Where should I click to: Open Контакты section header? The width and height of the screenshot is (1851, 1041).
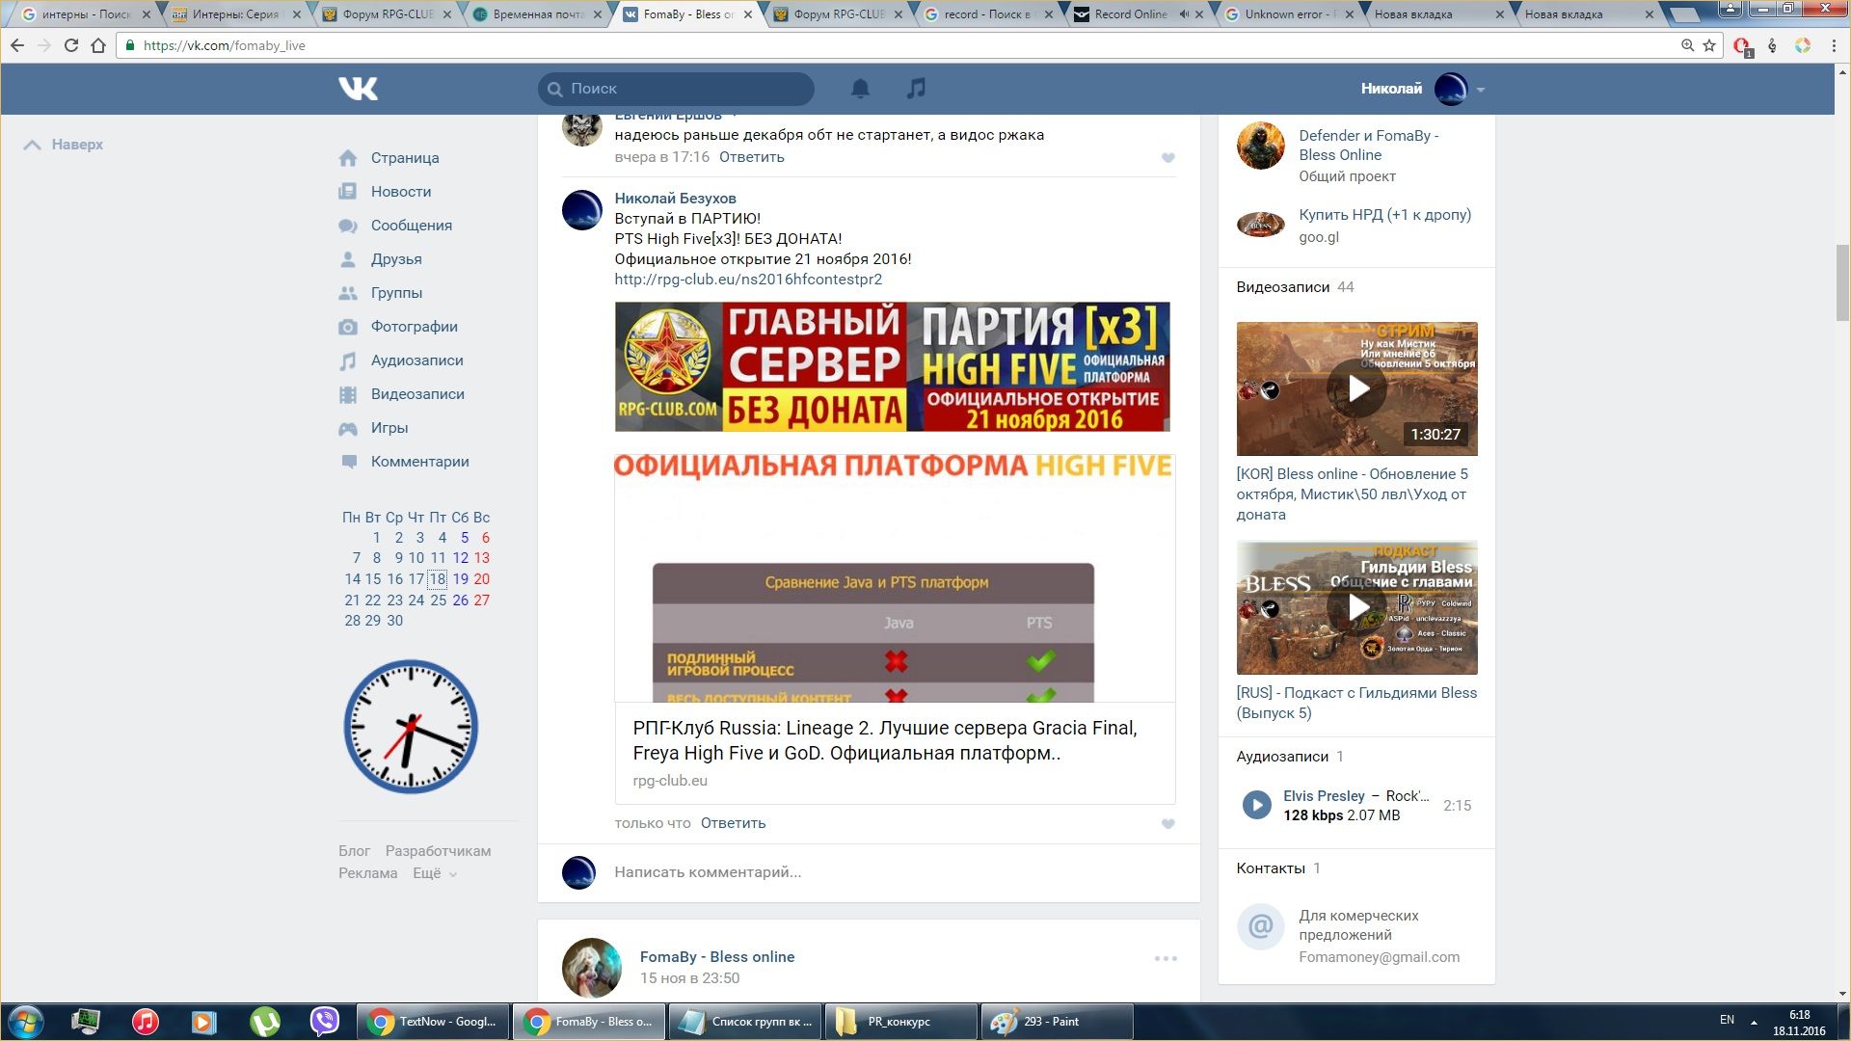pyautogui.click(x=1278, y=868)
